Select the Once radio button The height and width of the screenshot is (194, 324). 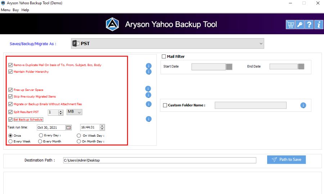[10, 136]
